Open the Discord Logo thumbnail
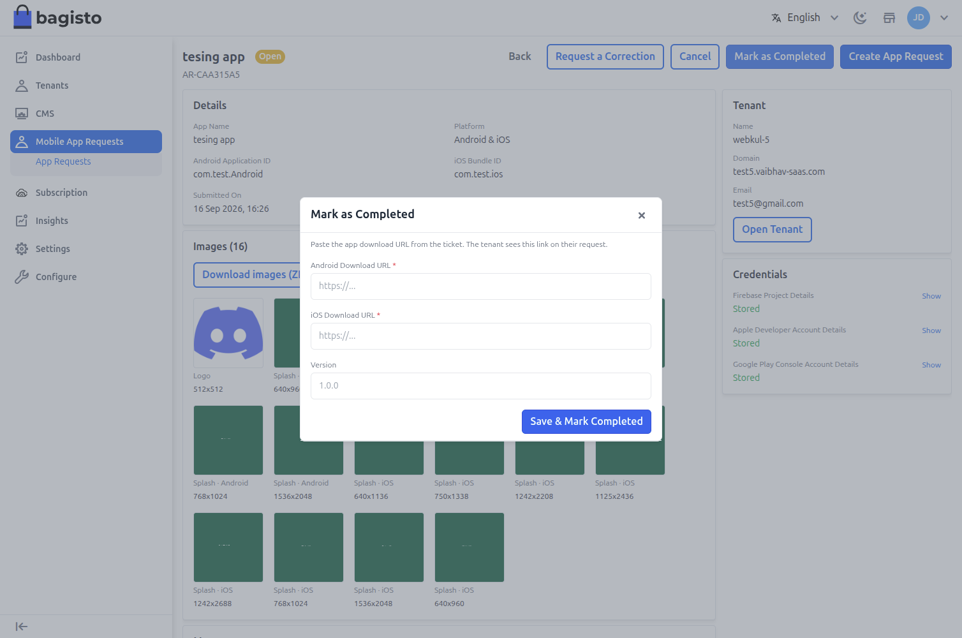The image size is (962, 638). (228, 333)
